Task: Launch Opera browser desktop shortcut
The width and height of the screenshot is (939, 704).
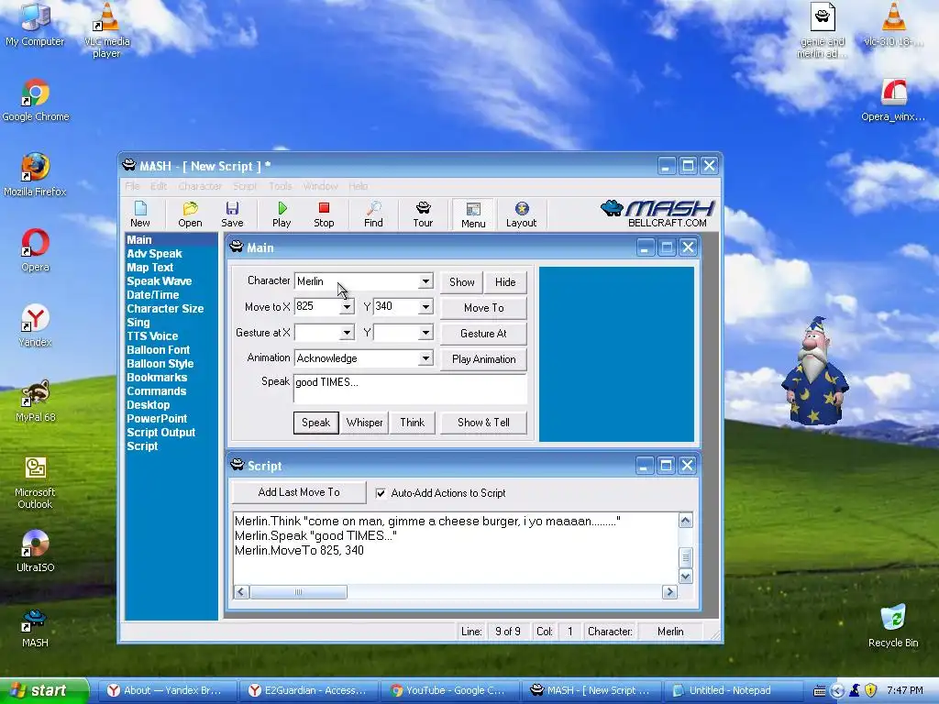Action: pyautogui.click(x=36, y=249)
